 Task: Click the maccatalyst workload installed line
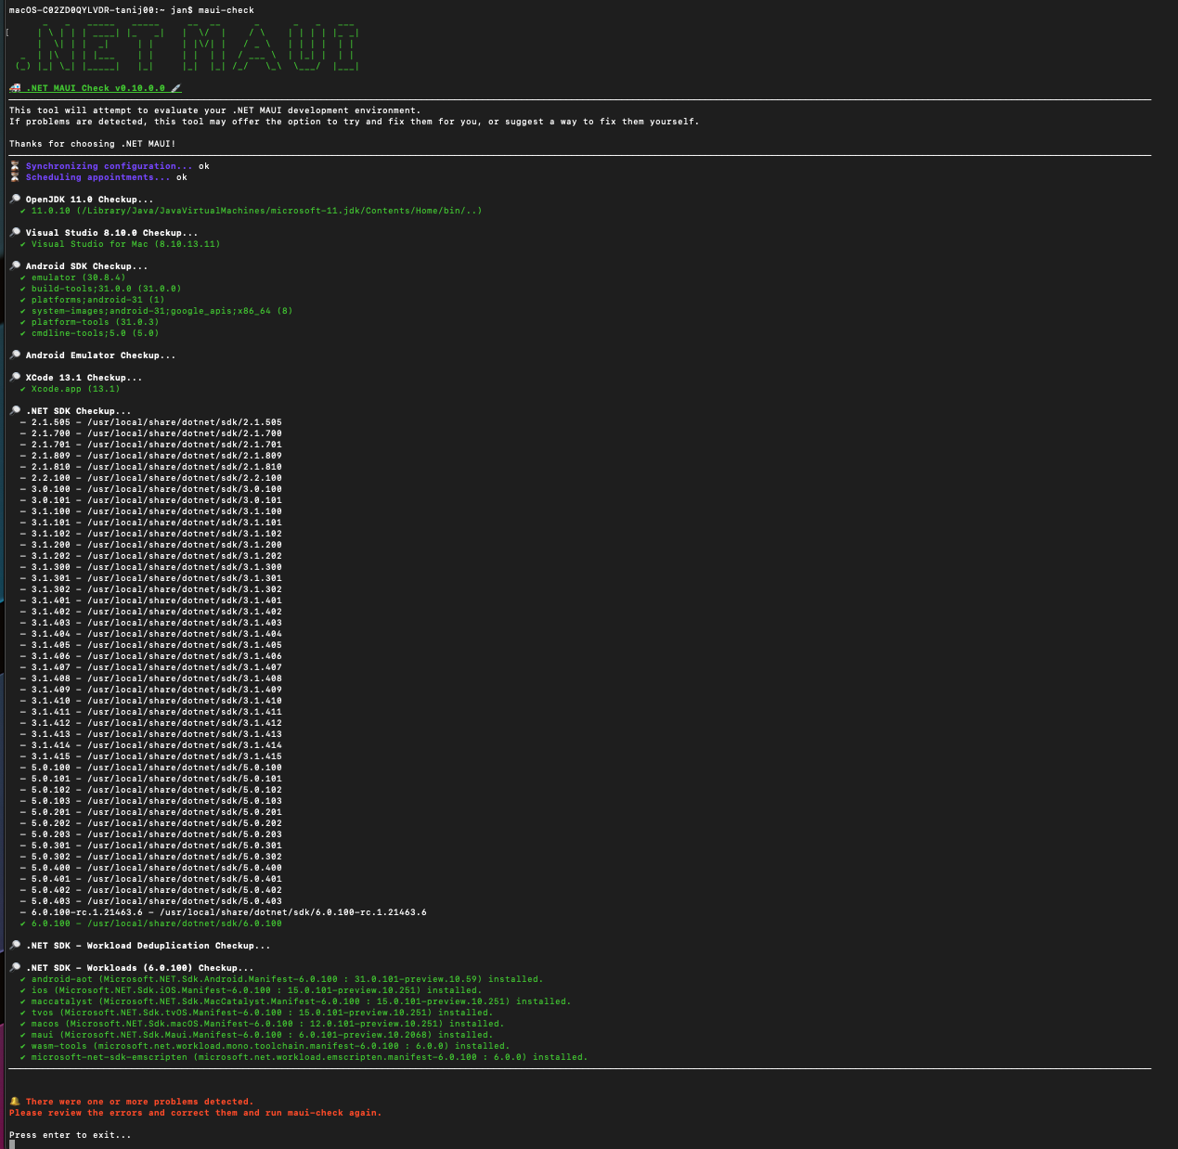(x=302, y=1001)
